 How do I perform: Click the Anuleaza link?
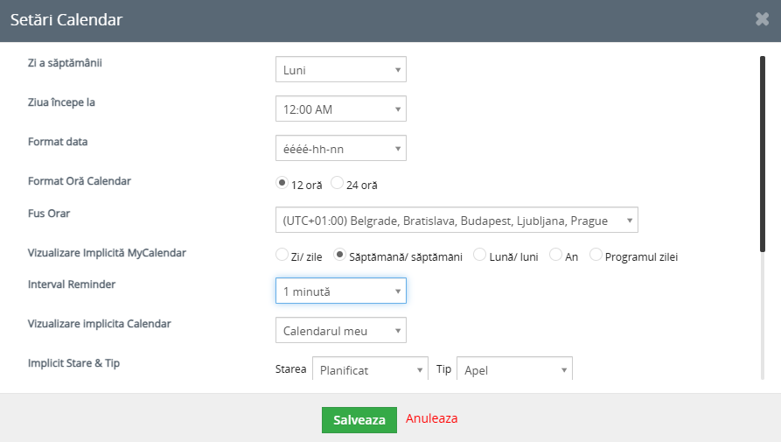[431, 418]
